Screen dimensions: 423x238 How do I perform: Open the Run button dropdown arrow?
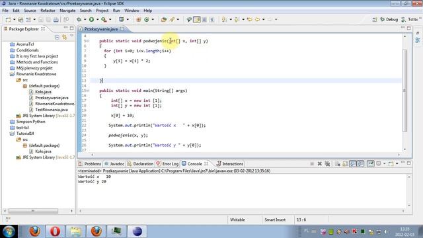tap(98, 20)
